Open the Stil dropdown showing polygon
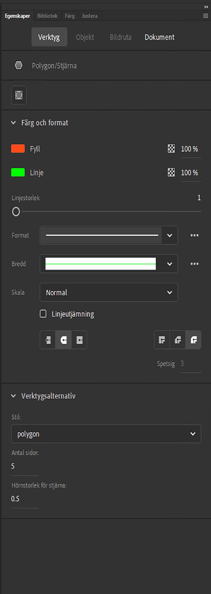Viewport: 211px width, 594px height. click(x=106, y=434)
